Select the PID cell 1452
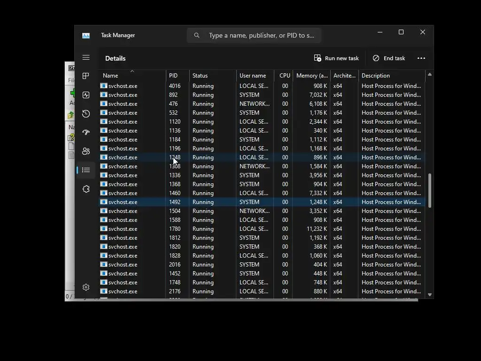Screen dimensions: 481x361 tap(175, 273)
